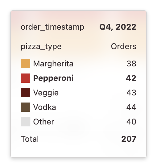Select the Other row label
The image size is (157, 168).
coord(44,122)
